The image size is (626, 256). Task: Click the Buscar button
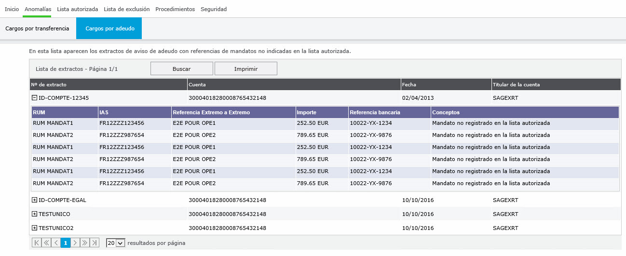[181, 69]
